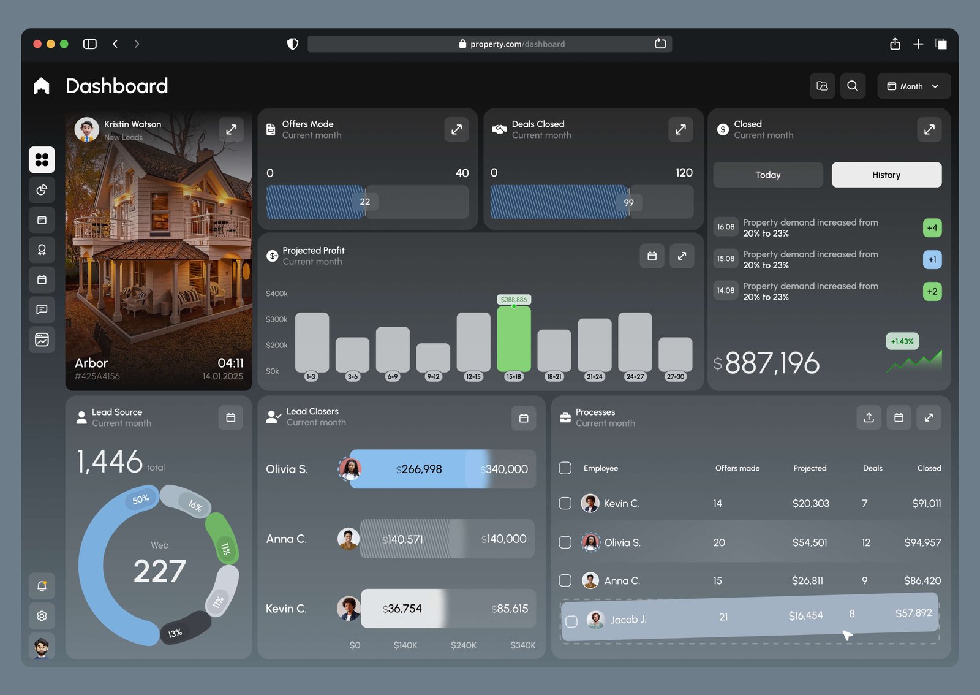Expand the Closed revenue card
Image resolution: width=980 pixels, height=695 pixels.
(929, 129)
